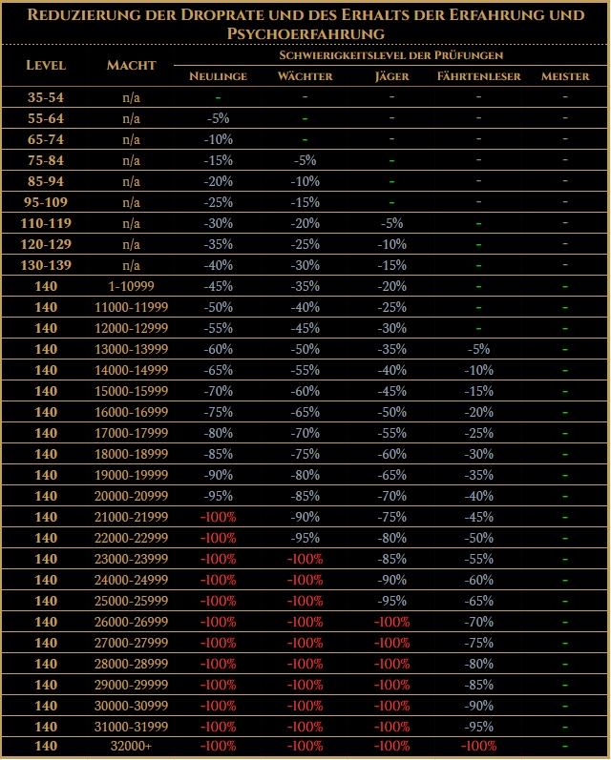Screen dimensions: 611x760
Task: Click the Neulinge column header
Action: pyautogui.click(x=218, y=76)
